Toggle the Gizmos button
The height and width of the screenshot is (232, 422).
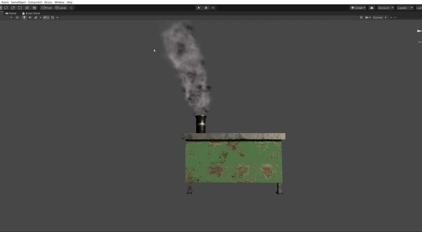coord(377,17)
